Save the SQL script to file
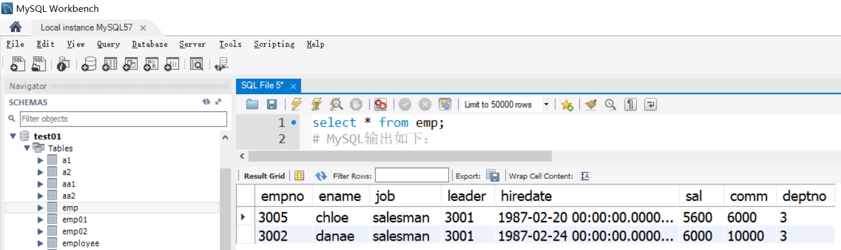The image size is (841, 250). pos(272,105)
